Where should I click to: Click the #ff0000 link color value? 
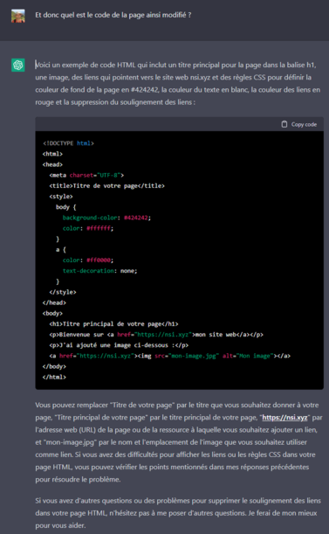click(99, 260)
